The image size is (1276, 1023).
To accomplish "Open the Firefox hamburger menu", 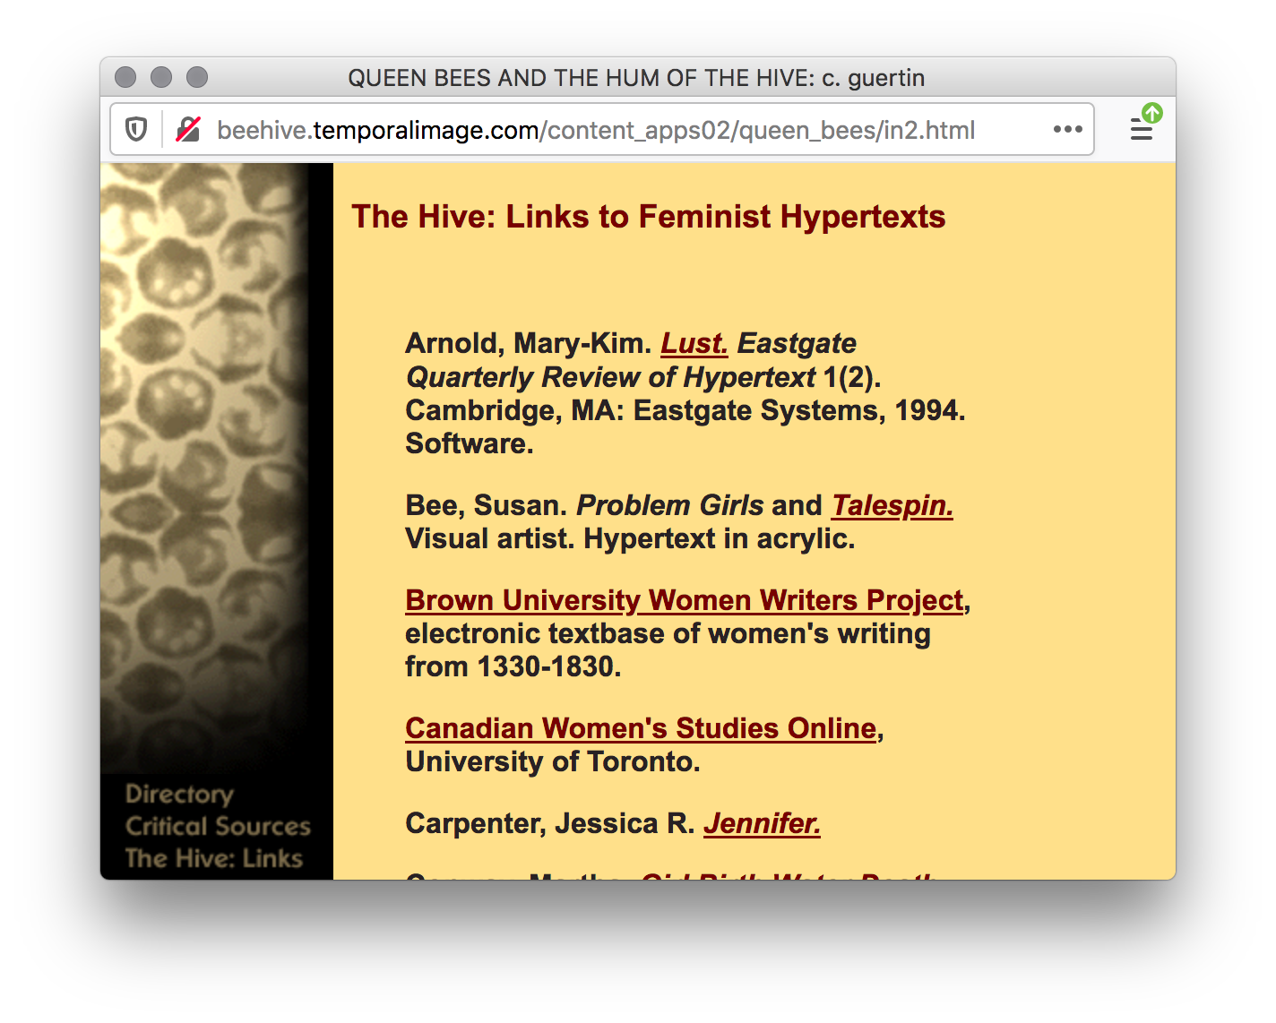I will coord(1141,131).
